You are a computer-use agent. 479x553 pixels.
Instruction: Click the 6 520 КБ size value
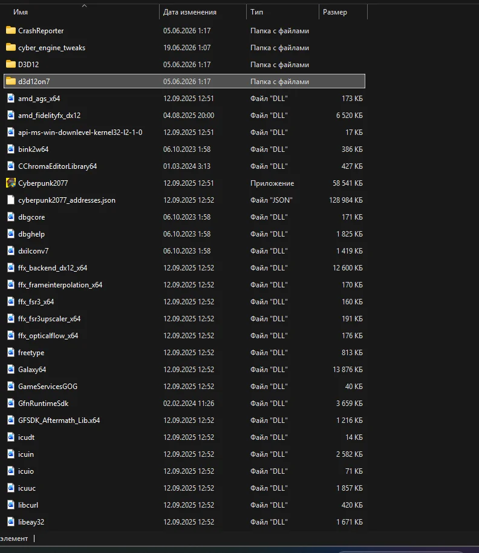tap(350, 116)
